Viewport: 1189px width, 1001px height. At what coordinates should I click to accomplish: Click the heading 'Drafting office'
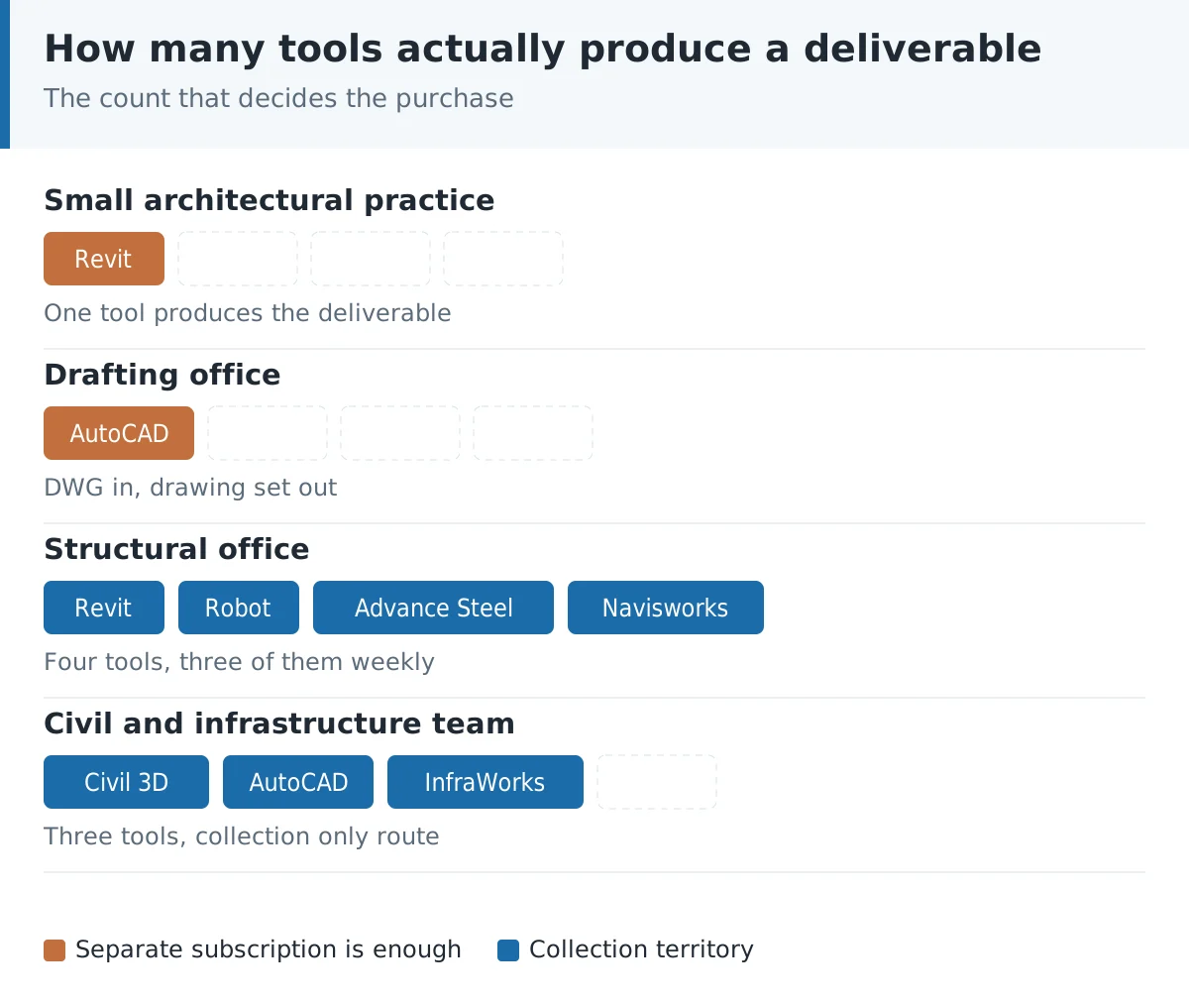click(162, 375)
